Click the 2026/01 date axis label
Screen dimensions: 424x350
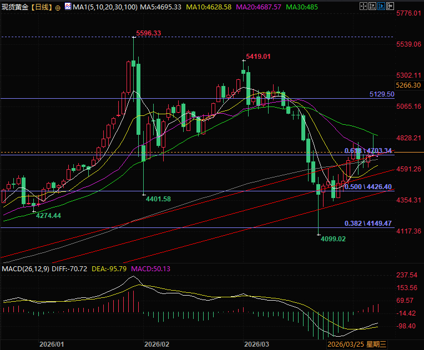[52, 344]
